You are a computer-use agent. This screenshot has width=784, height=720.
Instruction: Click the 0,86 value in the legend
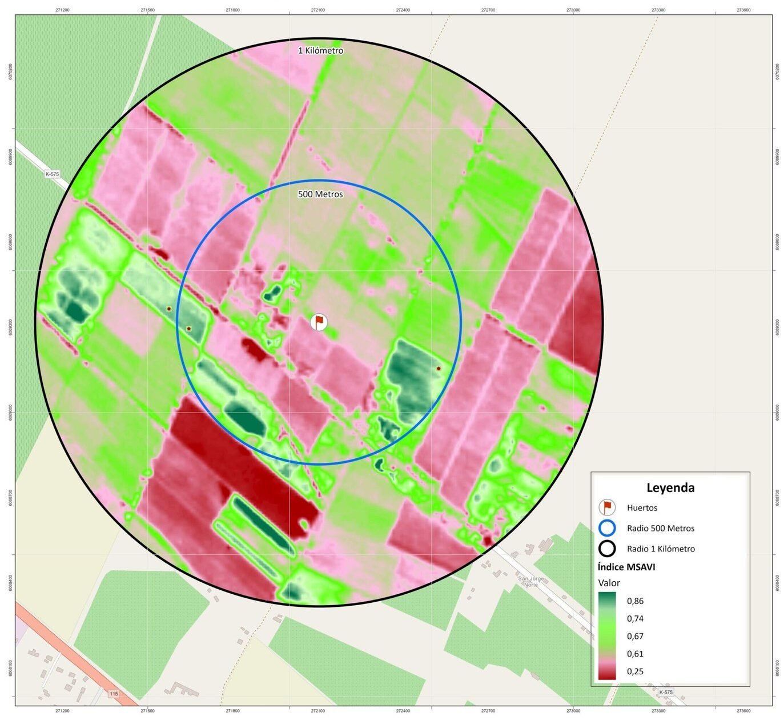[635, 601]
